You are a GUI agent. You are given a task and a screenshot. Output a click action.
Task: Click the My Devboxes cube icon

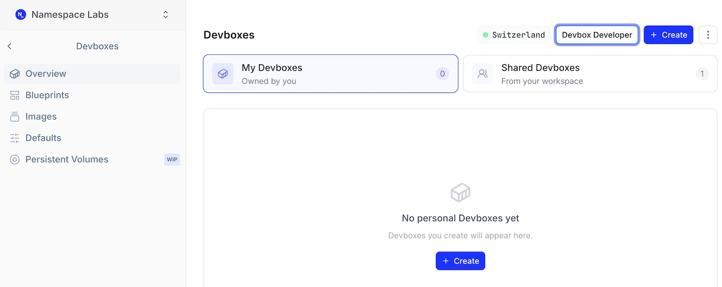(x=223, y=74)
